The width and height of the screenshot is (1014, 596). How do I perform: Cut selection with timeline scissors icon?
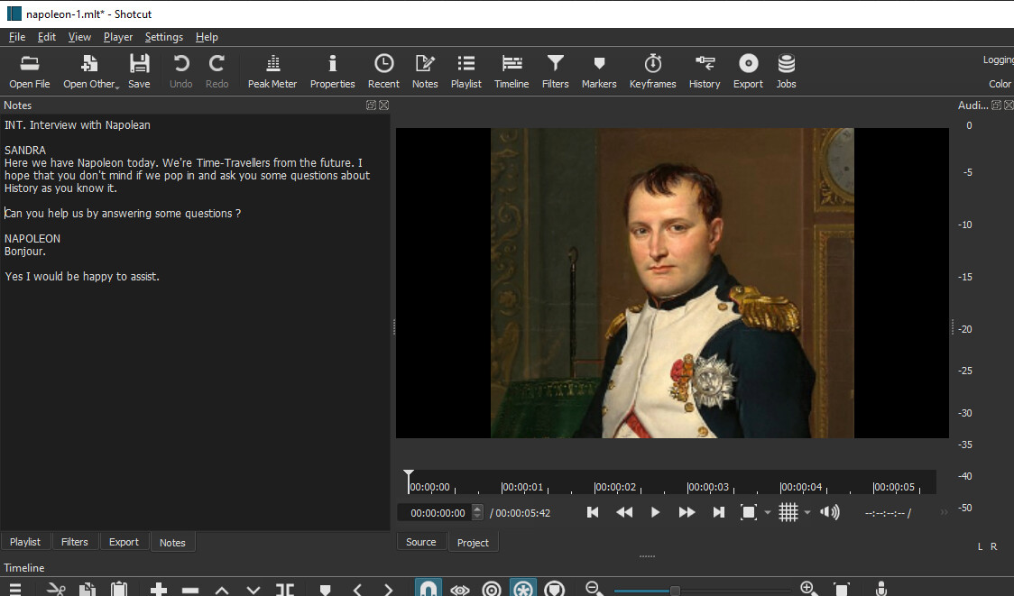click(56, 589)
